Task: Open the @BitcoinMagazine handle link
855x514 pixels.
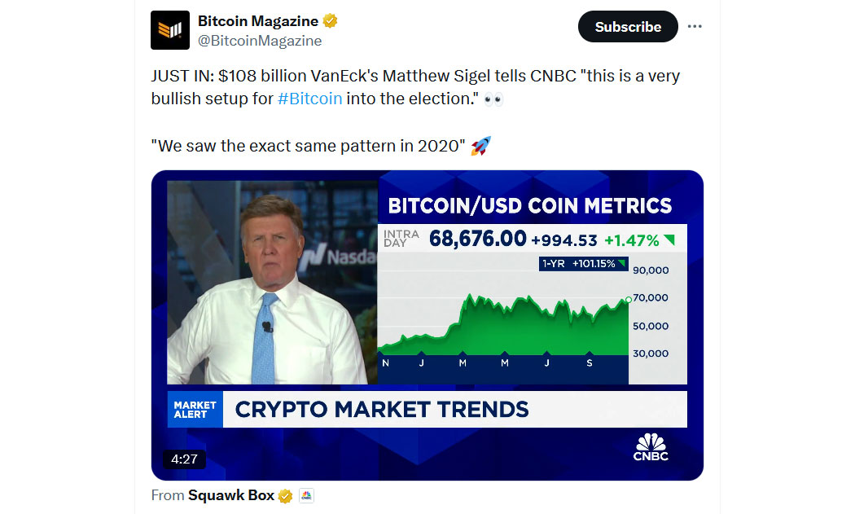Action: 260,41
